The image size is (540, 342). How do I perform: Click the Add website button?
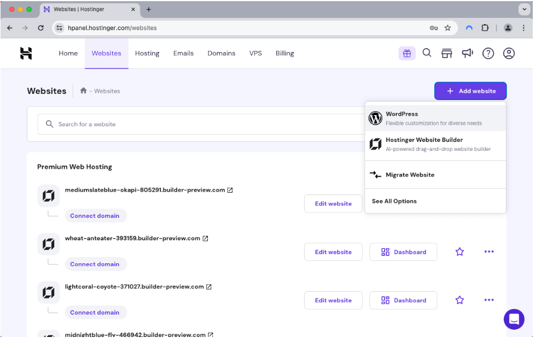(x=471, y=91)
